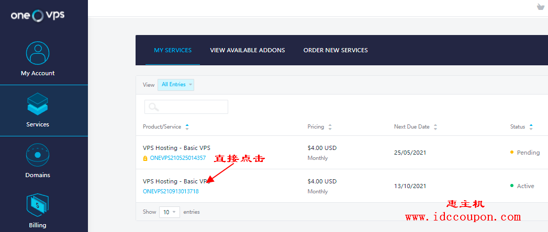The width and height of the screenshot is (548, 232).
Task: Open the Billing icon in sidebar
Action: coord(38,205)
